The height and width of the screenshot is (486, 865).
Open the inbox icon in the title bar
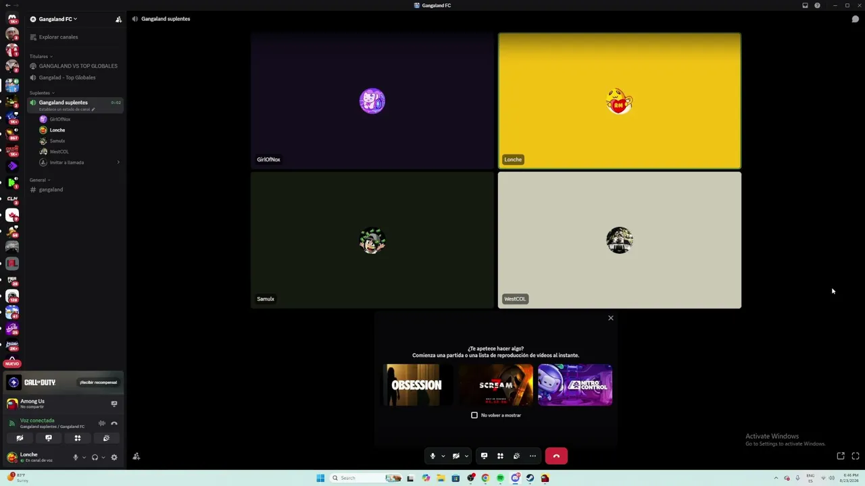(x=805, y=5)
